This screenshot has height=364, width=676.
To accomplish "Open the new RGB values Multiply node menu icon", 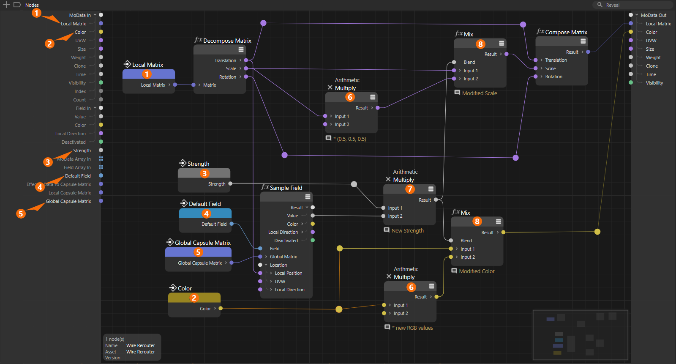I will coord(431,286).
